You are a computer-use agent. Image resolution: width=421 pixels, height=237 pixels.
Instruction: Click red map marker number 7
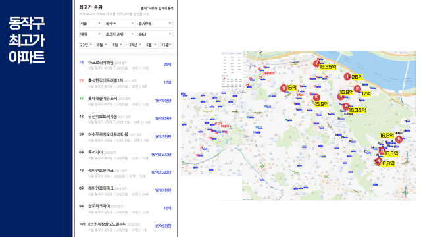tap(316, 64)
